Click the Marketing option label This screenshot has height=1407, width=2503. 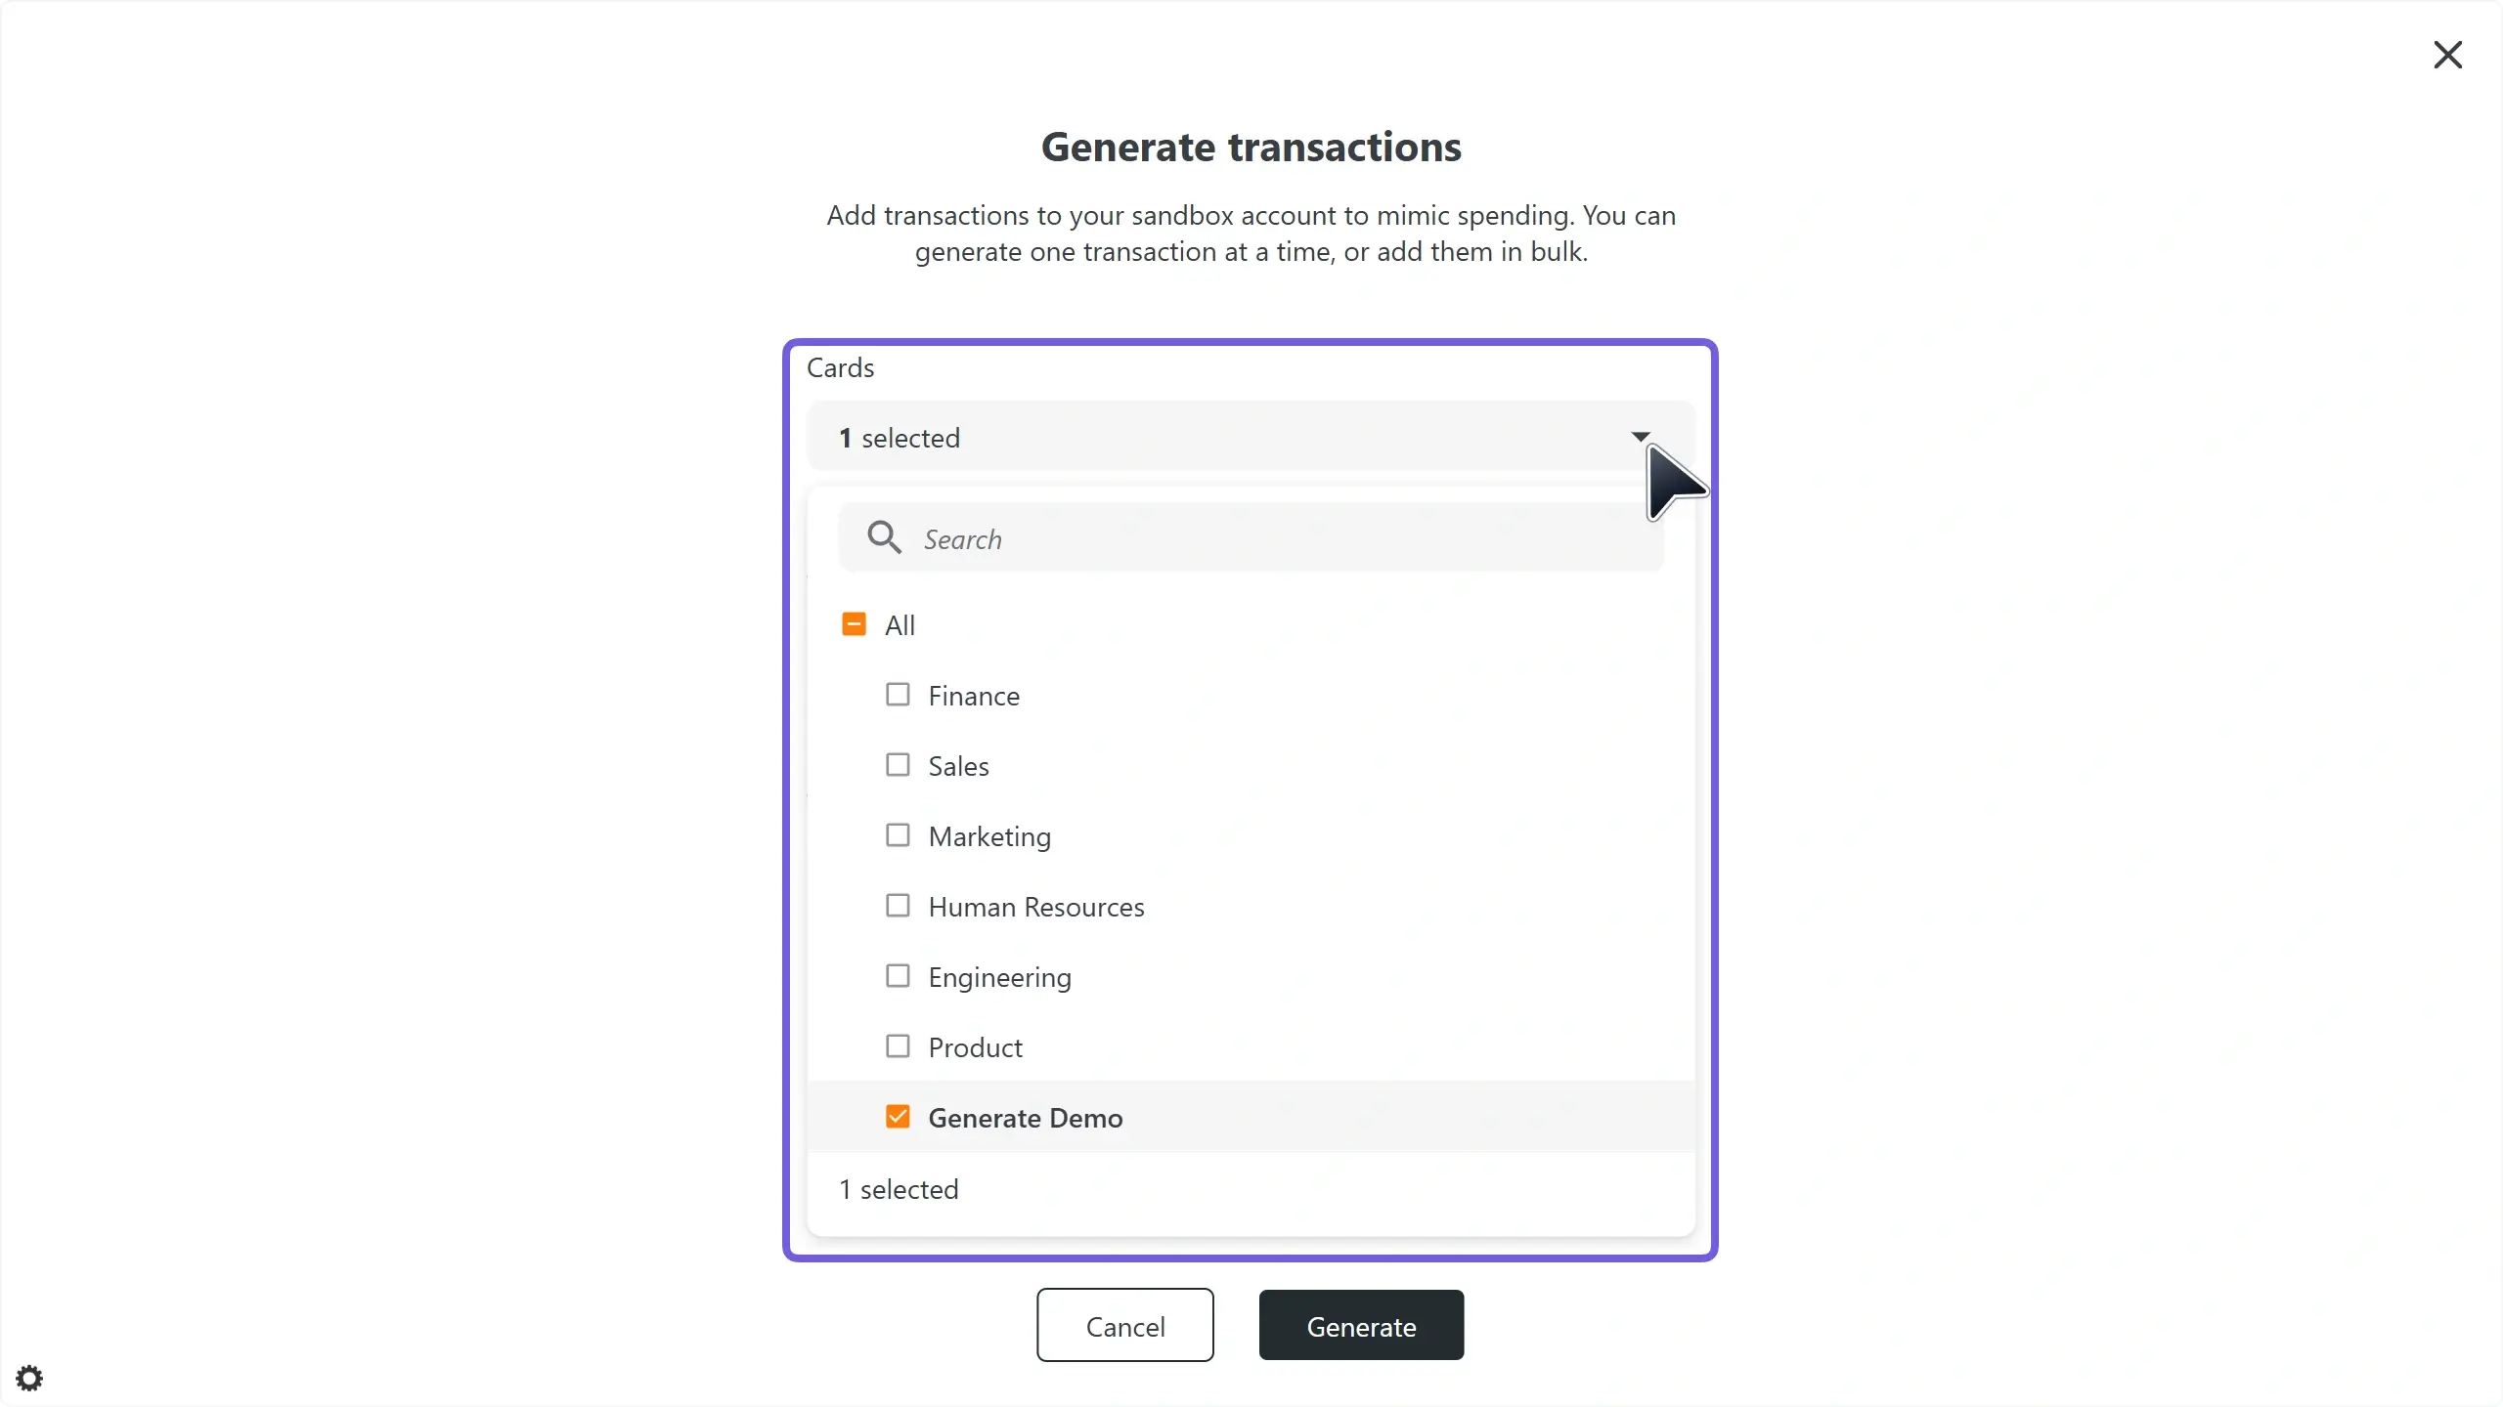point(989,837)
